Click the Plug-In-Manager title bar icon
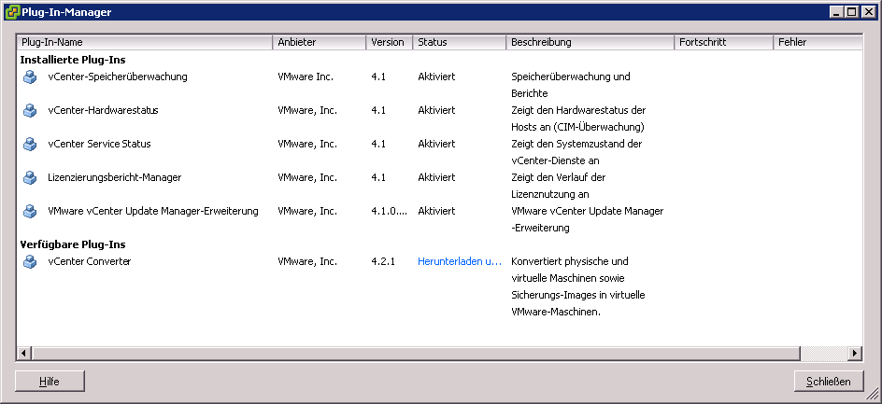Image resolution: width=882 pixels, height=404 pixels. pyautogui.click(x=11, y=11)
